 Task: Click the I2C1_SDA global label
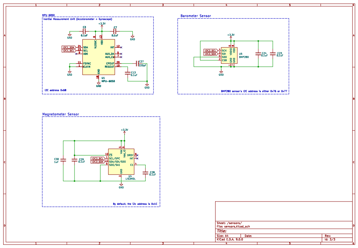tap(68, 47)
